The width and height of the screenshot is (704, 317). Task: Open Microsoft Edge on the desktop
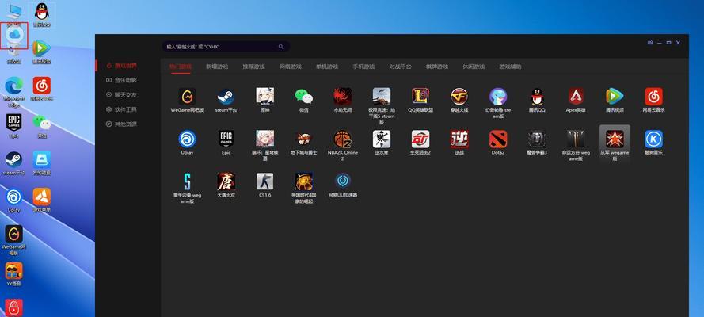(14, 86)
